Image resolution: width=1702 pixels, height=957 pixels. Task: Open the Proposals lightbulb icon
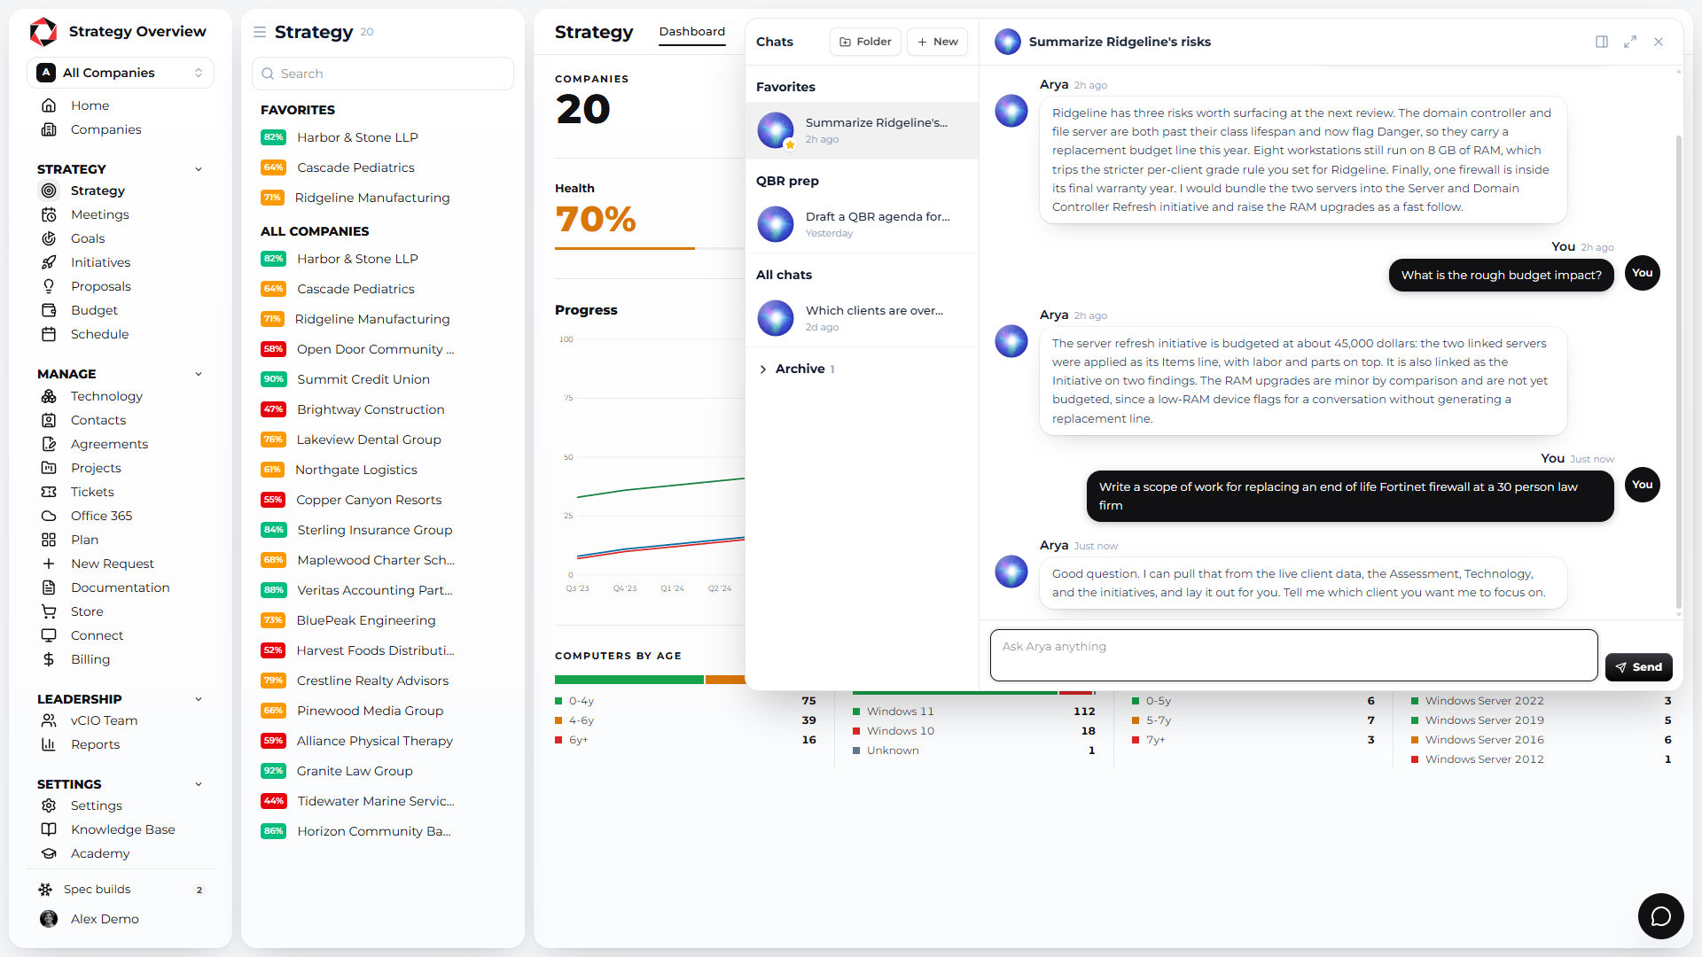pos(49,286)
